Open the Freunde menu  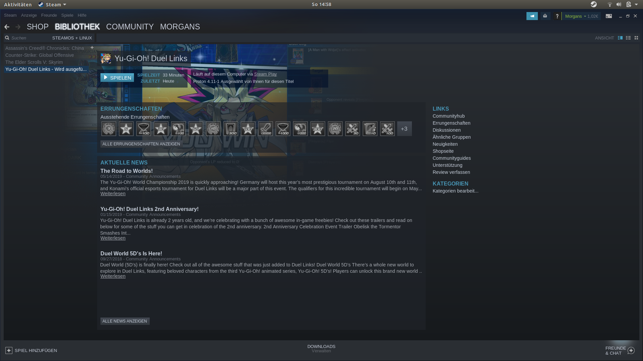pyautogui.click(x=49, y=15)
